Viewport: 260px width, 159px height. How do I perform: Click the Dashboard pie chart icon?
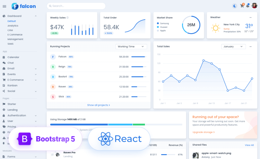coord(4,16)
